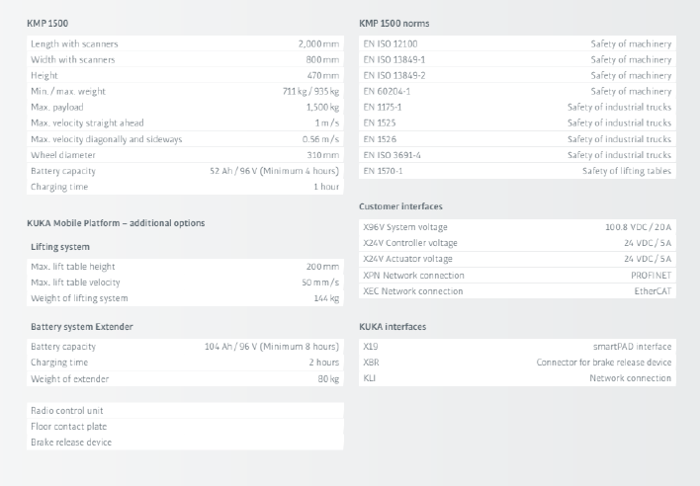Click the X19 smartPAD interface row
The image size is (700, 486).
(x=514, y=347)
